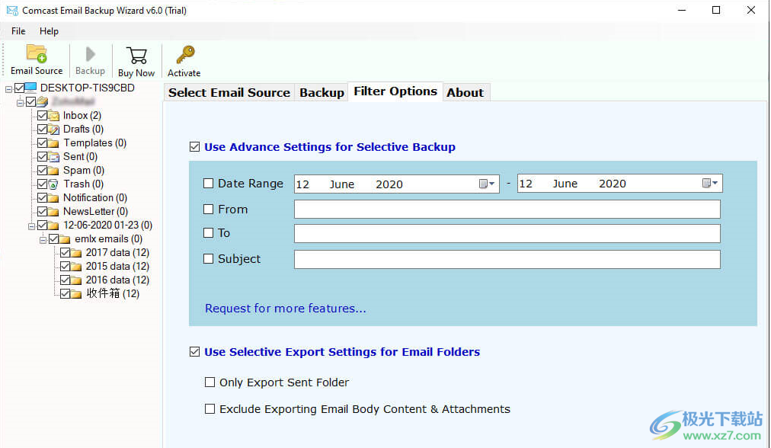The width and height of the screenshot is (771, 448).
Task: Click the Drafts folder icon
Action: tap(54, 130)
